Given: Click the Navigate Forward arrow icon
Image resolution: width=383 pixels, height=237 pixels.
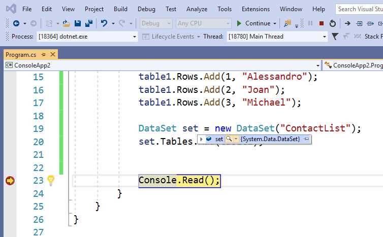Looking at the screenshot, I should (x=33, y=23).
